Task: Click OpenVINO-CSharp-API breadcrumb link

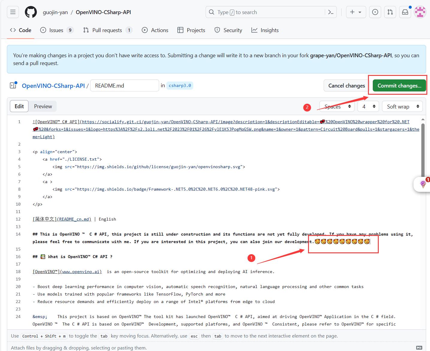Action: tap(53, 86)
